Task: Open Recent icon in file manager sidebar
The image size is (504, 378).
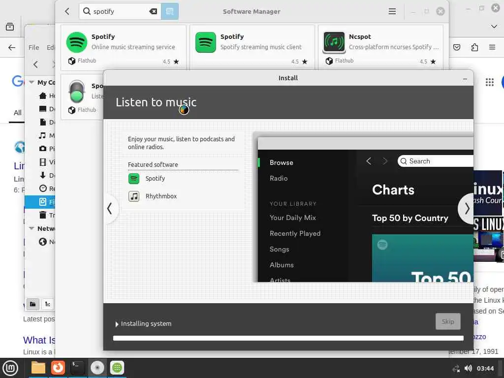Action: pyautogui.click(x=43, y=189)
